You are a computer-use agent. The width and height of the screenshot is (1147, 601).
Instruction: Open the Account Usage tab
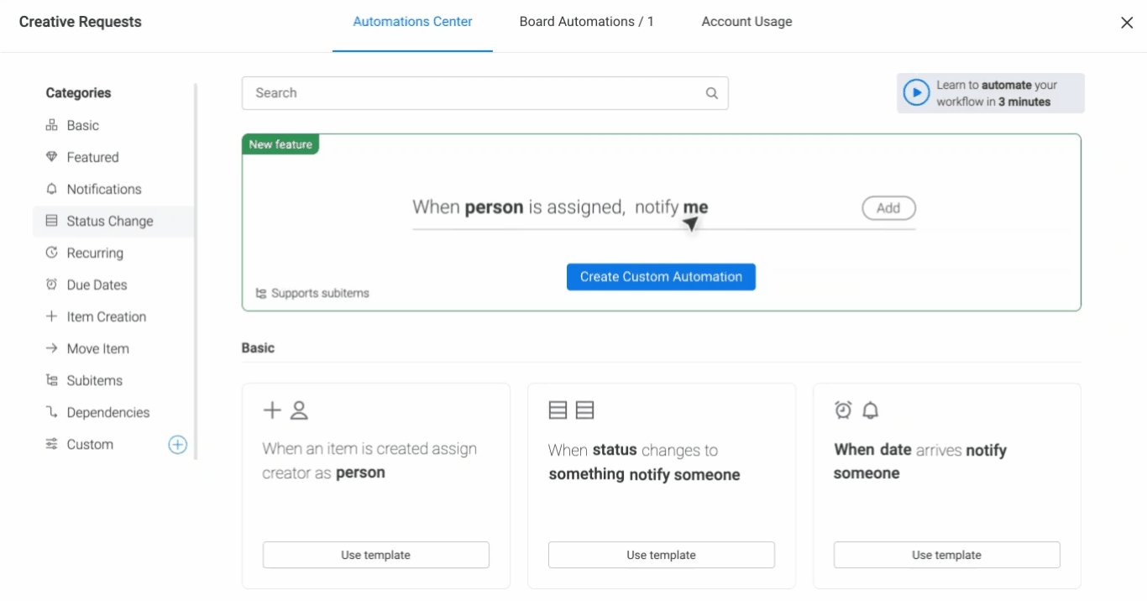pyautogui.click(x=746, y=22)
